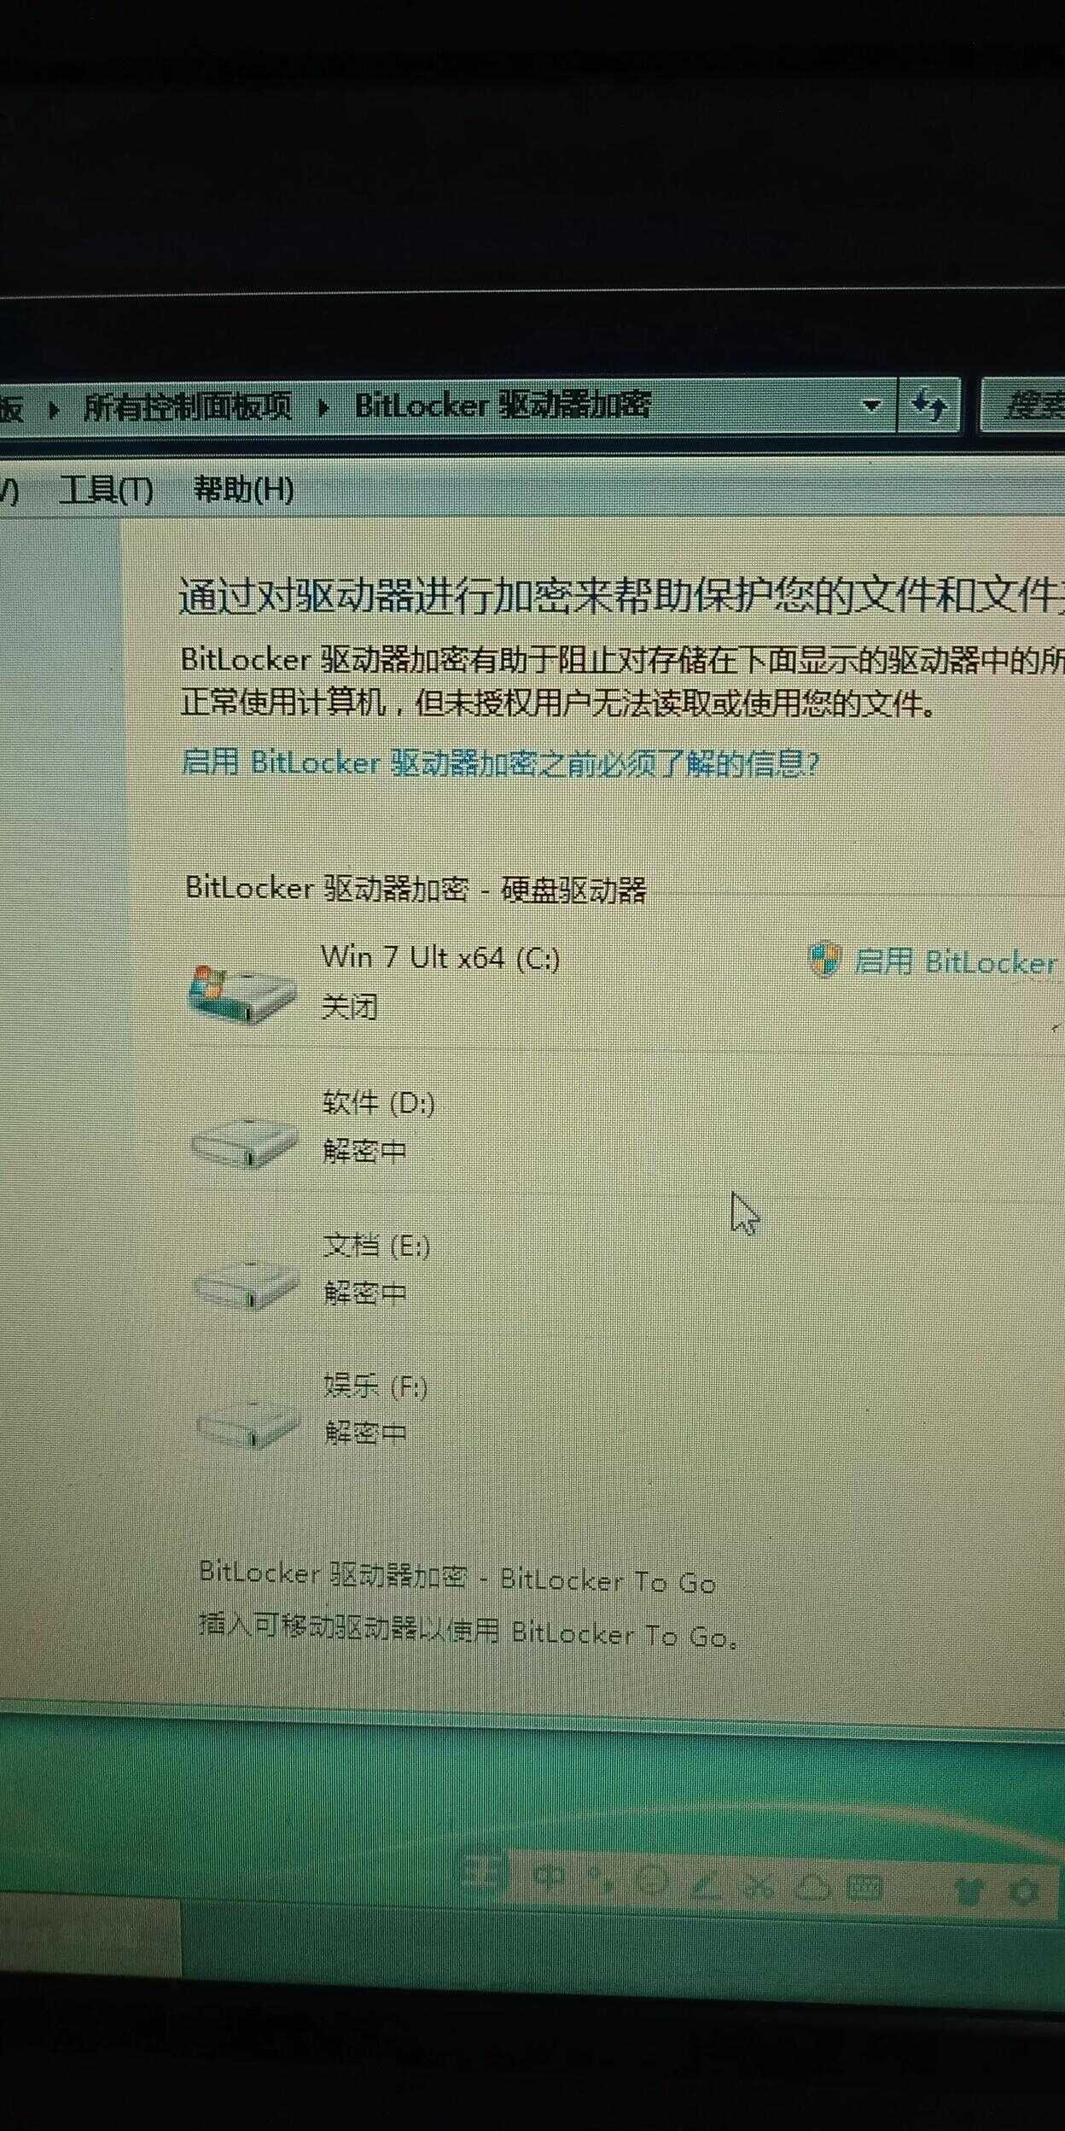Open the 工具(T) menu
Image resolution: width=1065 pixels, height=2131 pixels.
(108, 490)
